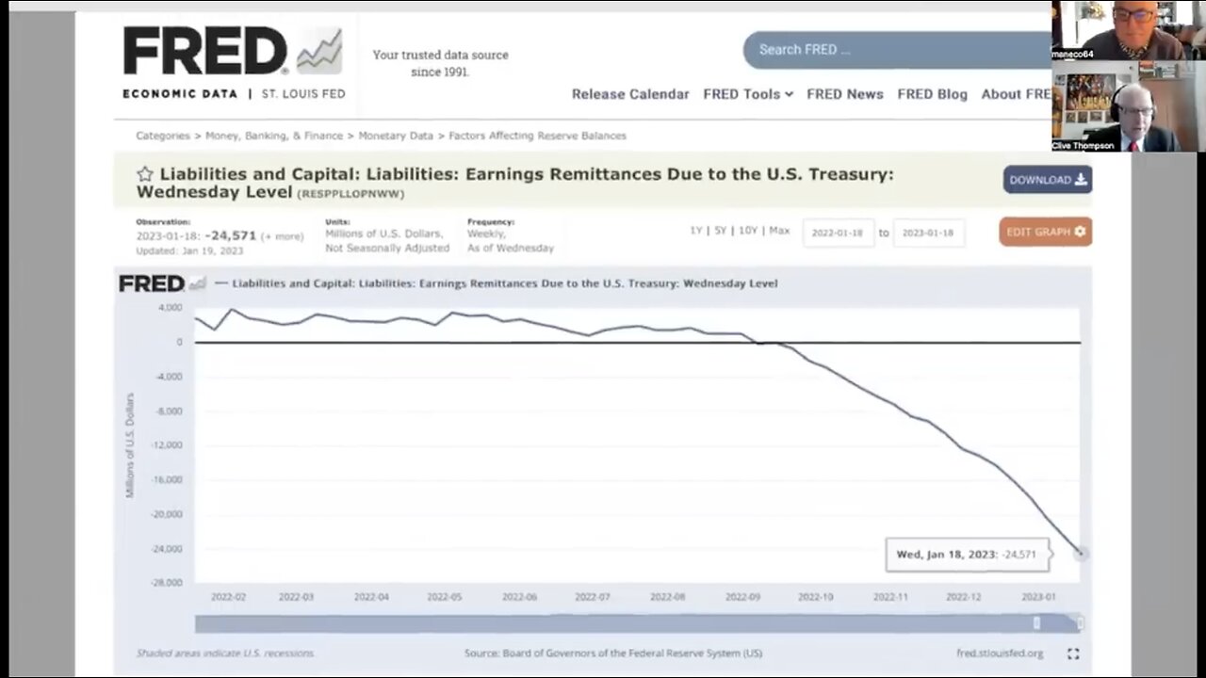The image size is (1206, 678).
Task: Show the Max date range
Action: point(779,231)
